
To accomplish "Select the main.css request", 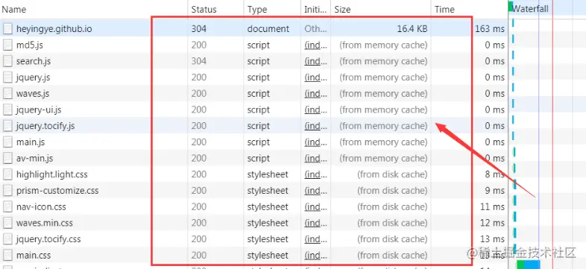I will pyautogui.click(x=253, y=255).
